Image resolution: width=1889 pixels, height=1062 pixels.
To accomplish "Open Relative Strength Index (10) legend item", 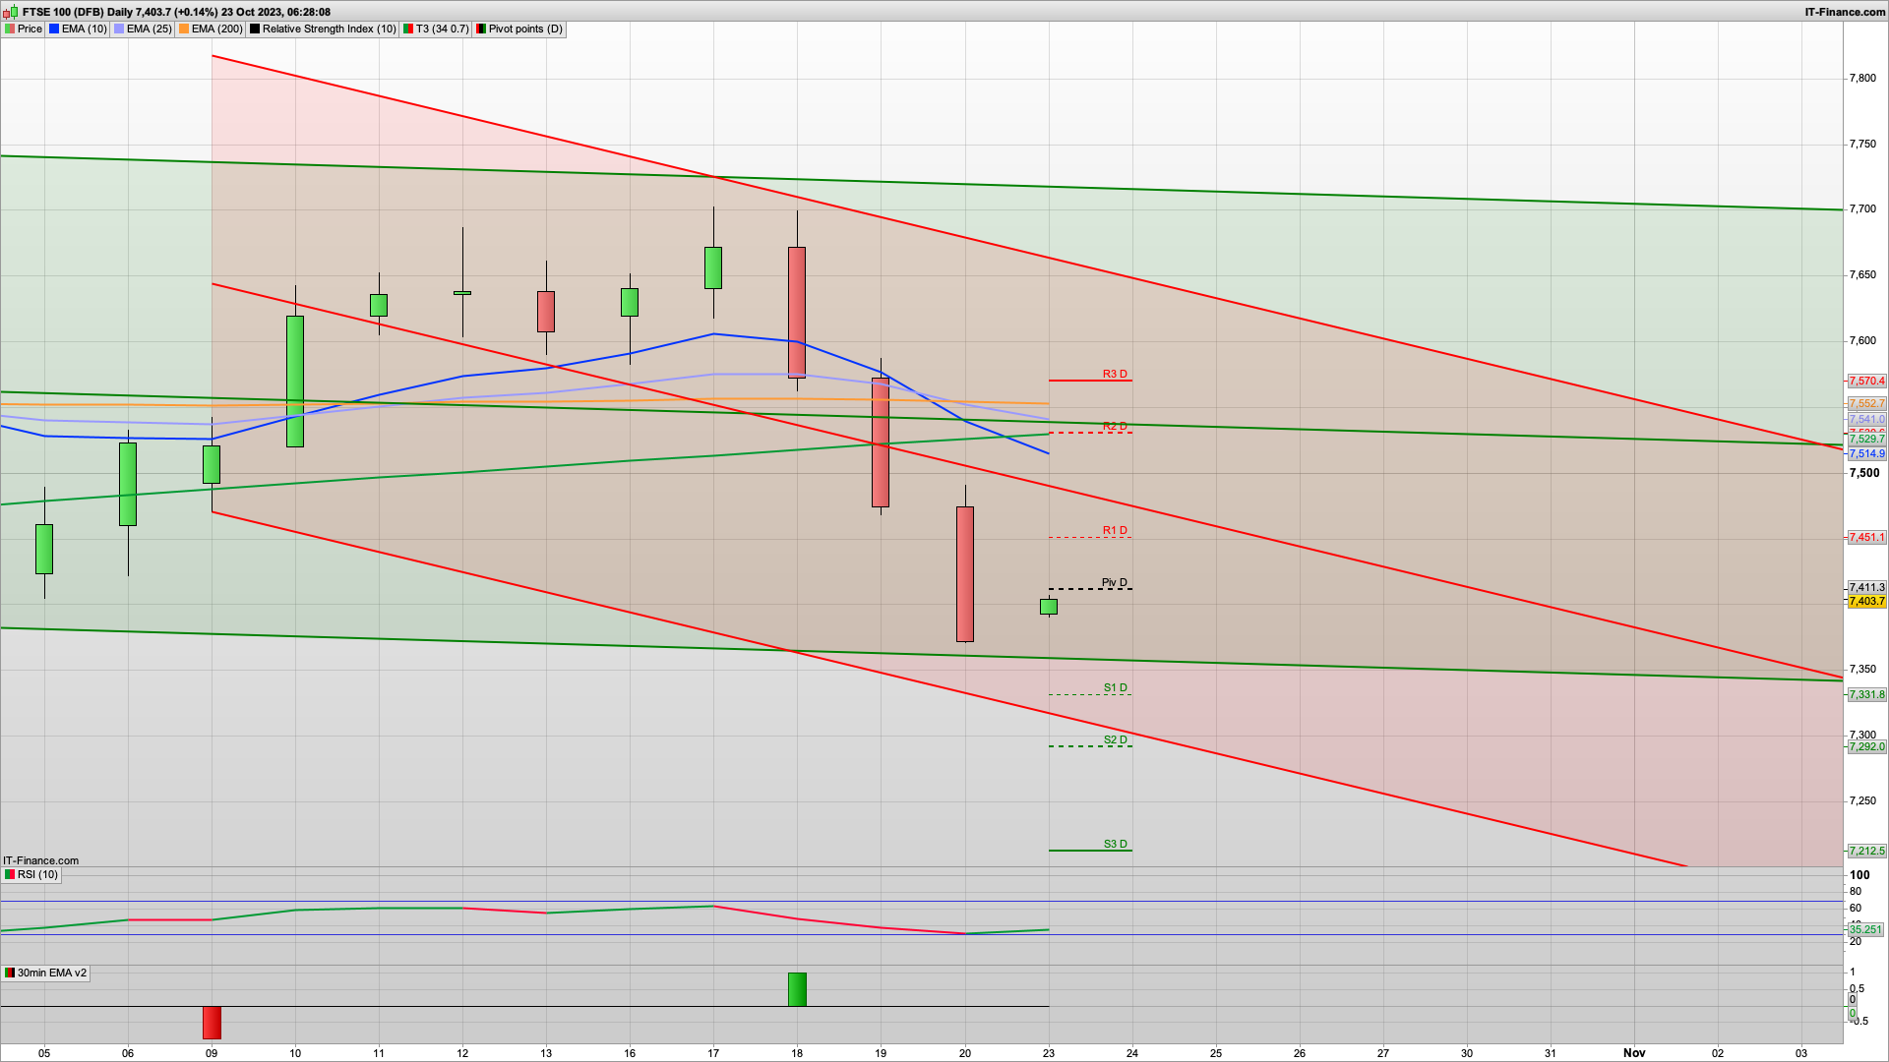I will pyautogui.click(x=323, y=29).
